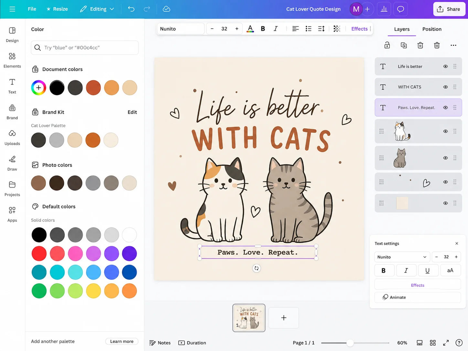Image resolution: width=468 pixels, height=351 pixels.
Task: Select the solid red default color
Action: click(x=39, y=254)
